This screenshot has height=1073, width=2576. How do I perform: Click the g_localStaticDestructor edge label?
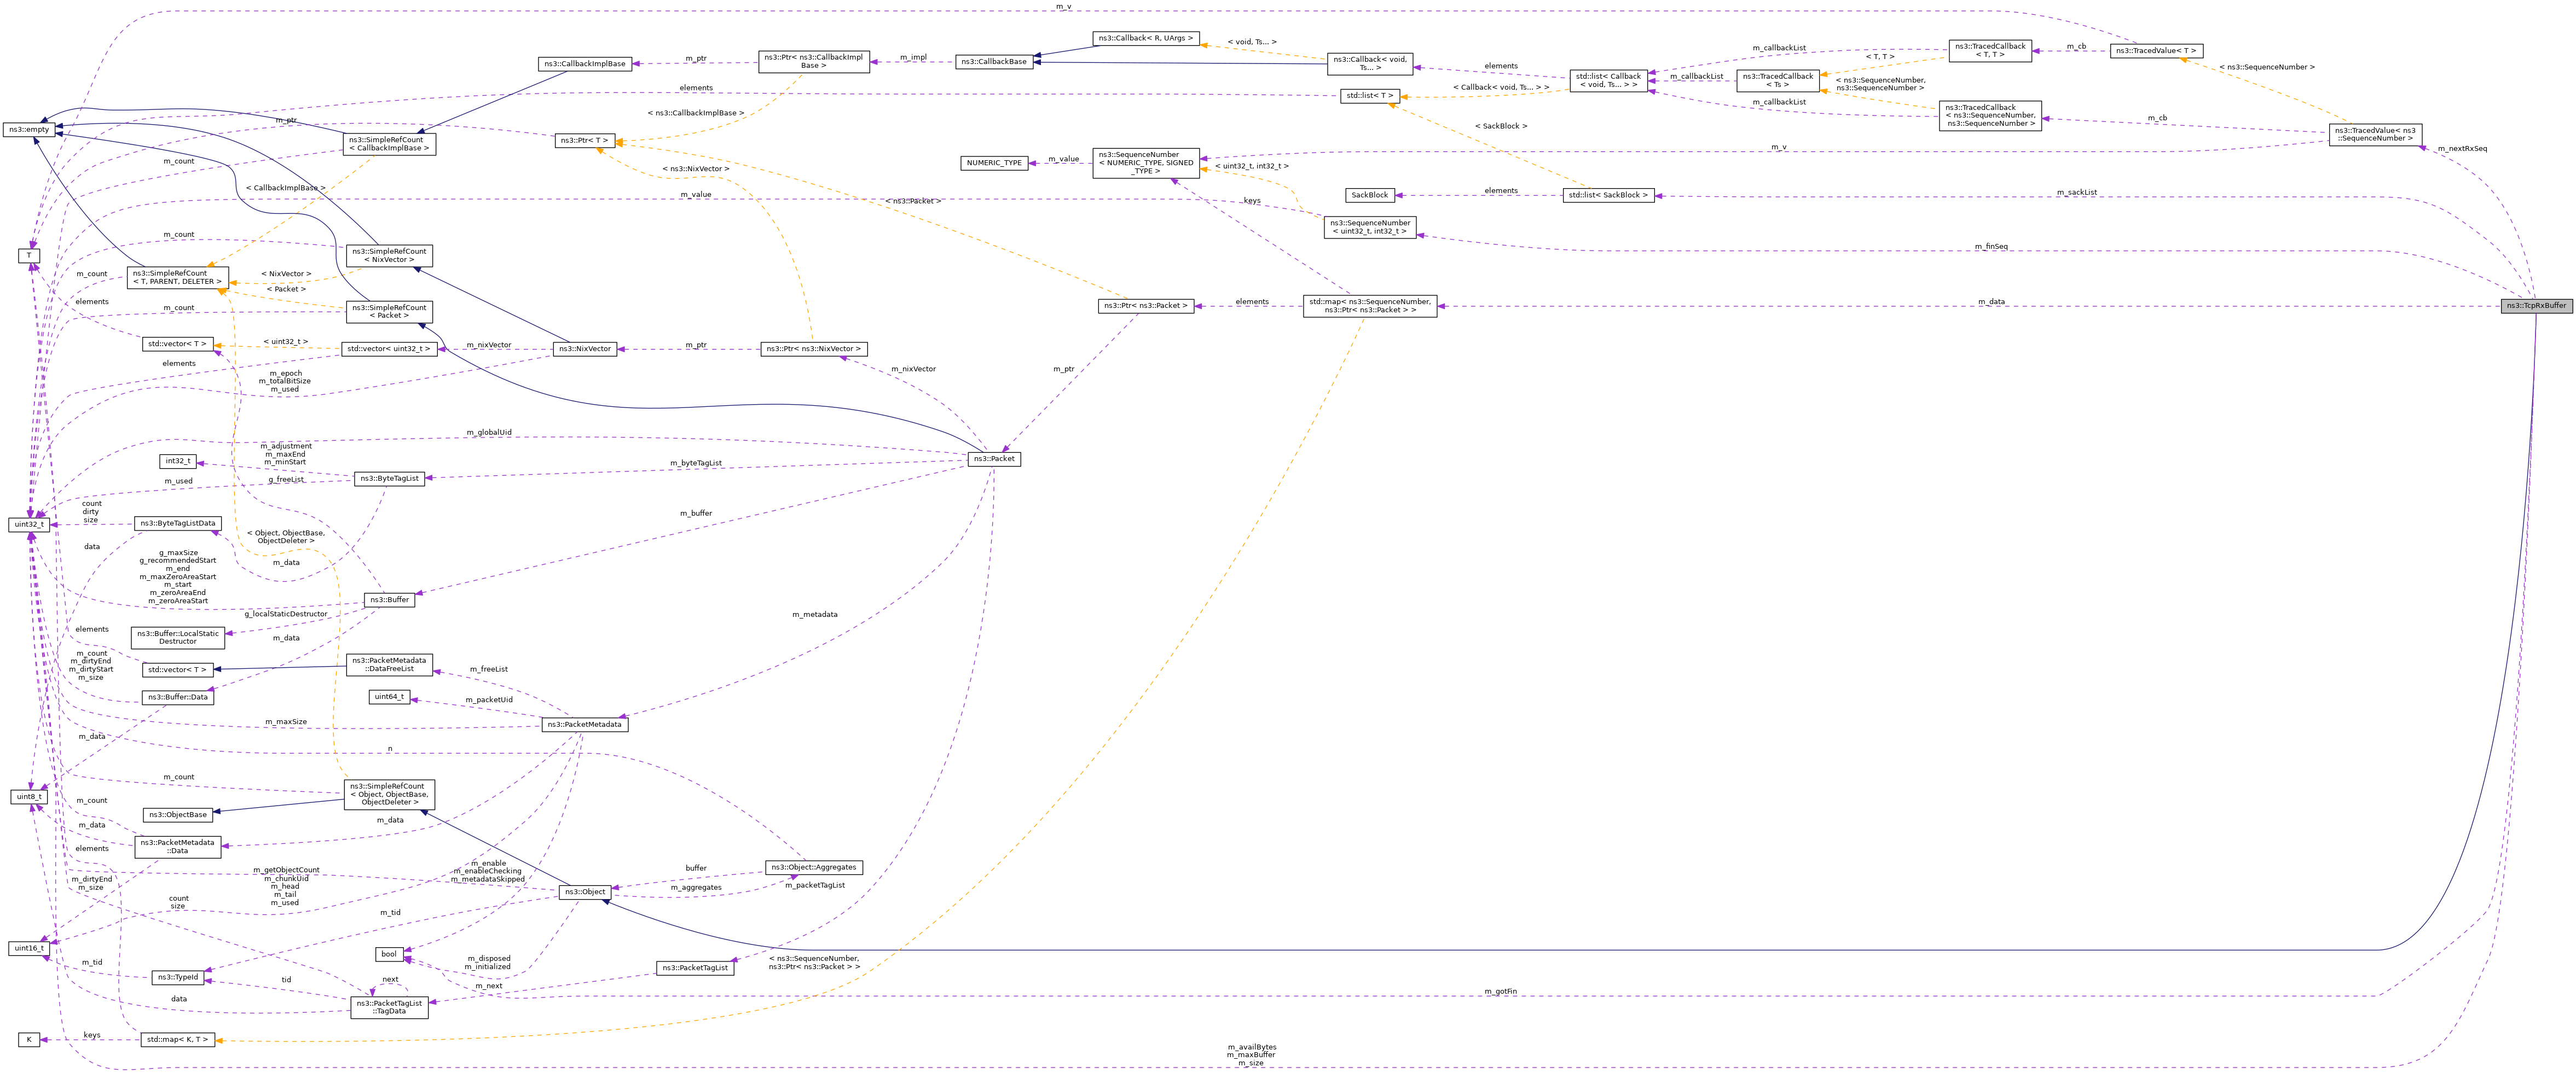[285, 614]
